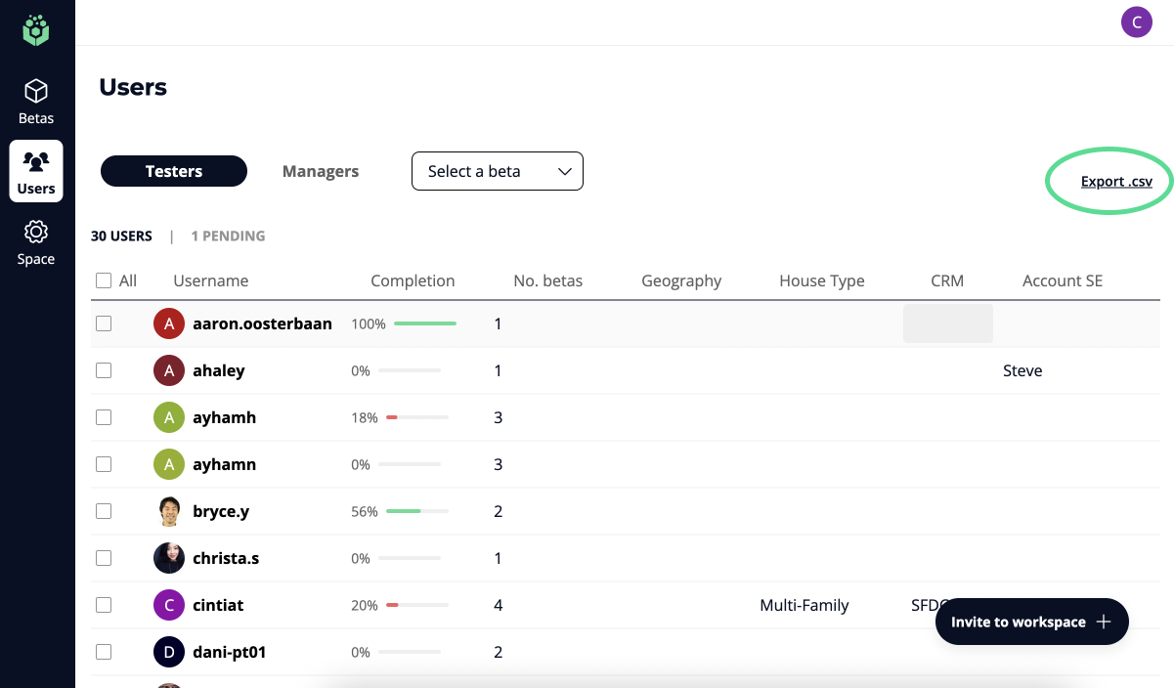Click christa.s's profile photo avatar

169,558
